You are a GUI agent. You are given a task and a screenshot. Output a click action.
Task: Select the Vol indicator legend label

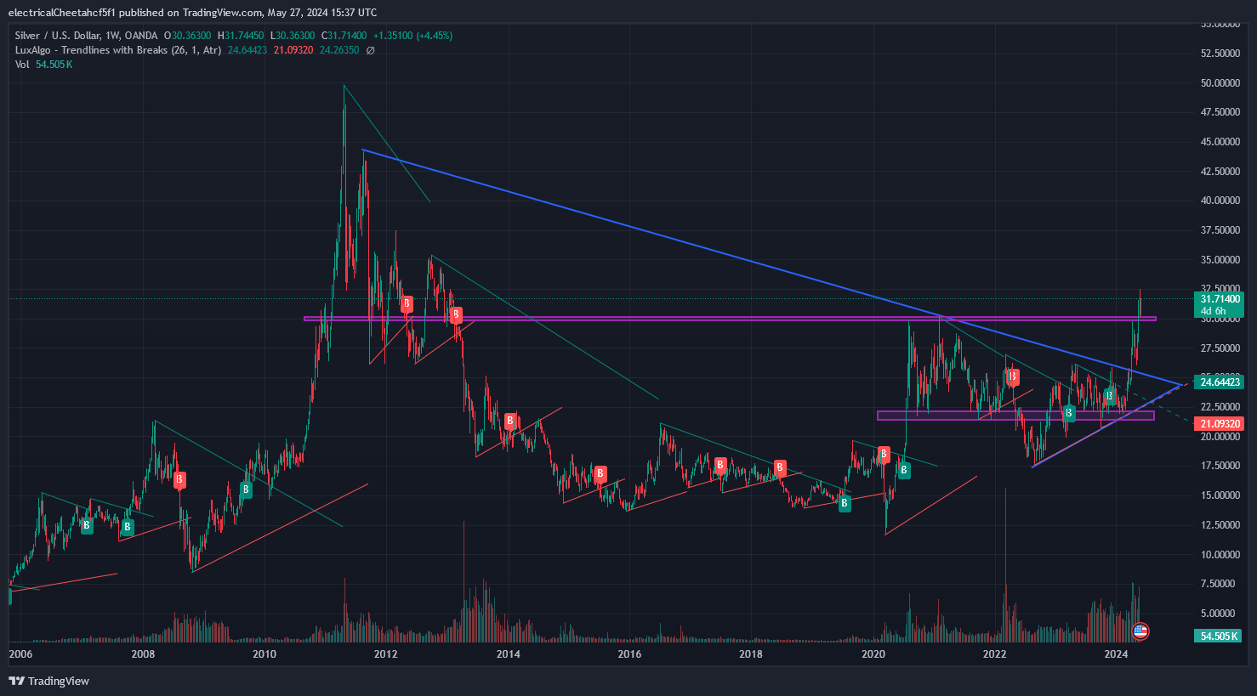[x=22, y=65]
